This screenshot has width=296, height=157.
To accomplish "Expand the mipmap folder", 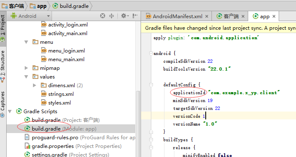I will pyautogui.click(x=26, y=68).
